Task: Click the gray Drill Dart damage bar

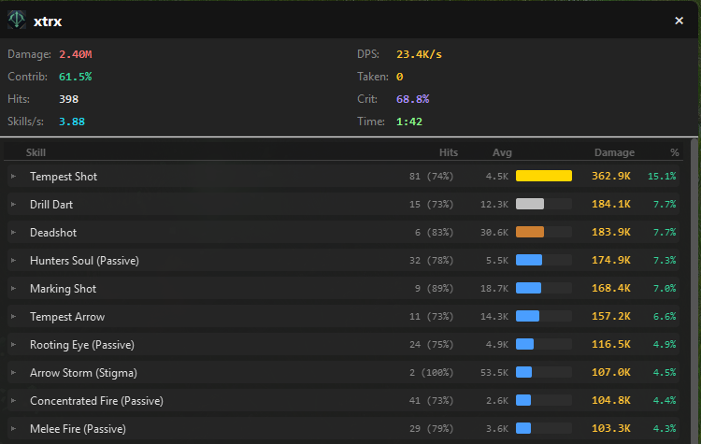Action: point(530,204)
